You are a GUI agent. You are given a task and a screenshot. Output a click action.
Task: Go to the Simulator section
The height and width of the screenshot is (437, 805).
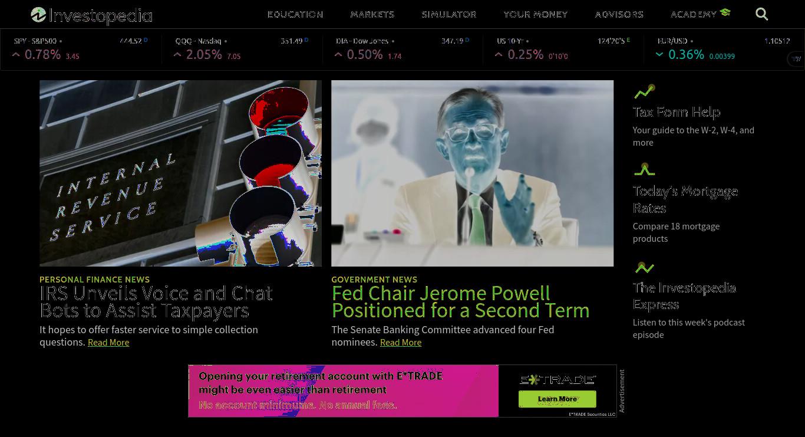449,14
